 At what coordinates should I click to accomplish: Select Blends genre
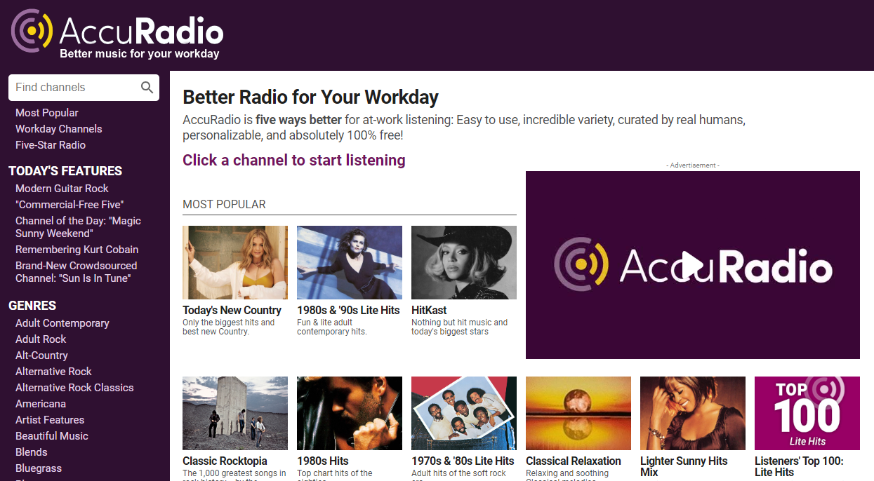(32, 452)
